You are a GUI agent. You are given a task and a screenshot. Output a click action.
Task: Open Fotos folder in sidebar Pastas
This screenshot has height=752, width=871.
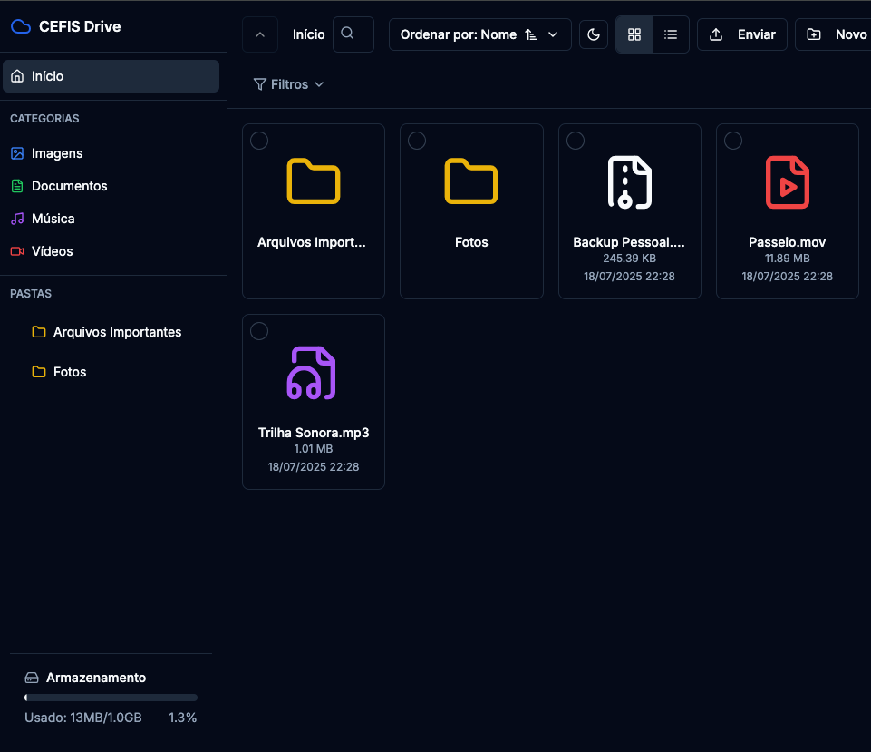[x=70, y=372]
